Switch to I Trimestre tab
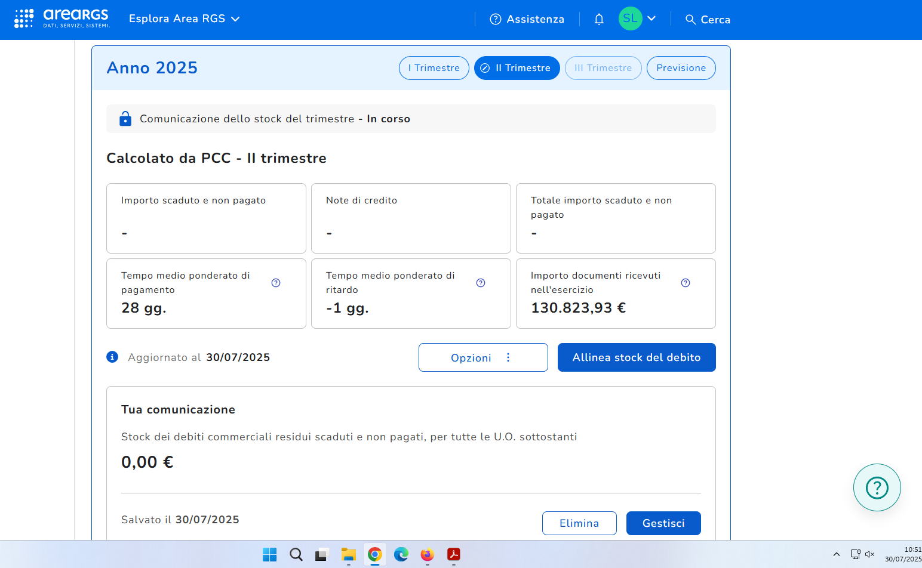This screenshot has width=922, height=568. click(434, 68)
